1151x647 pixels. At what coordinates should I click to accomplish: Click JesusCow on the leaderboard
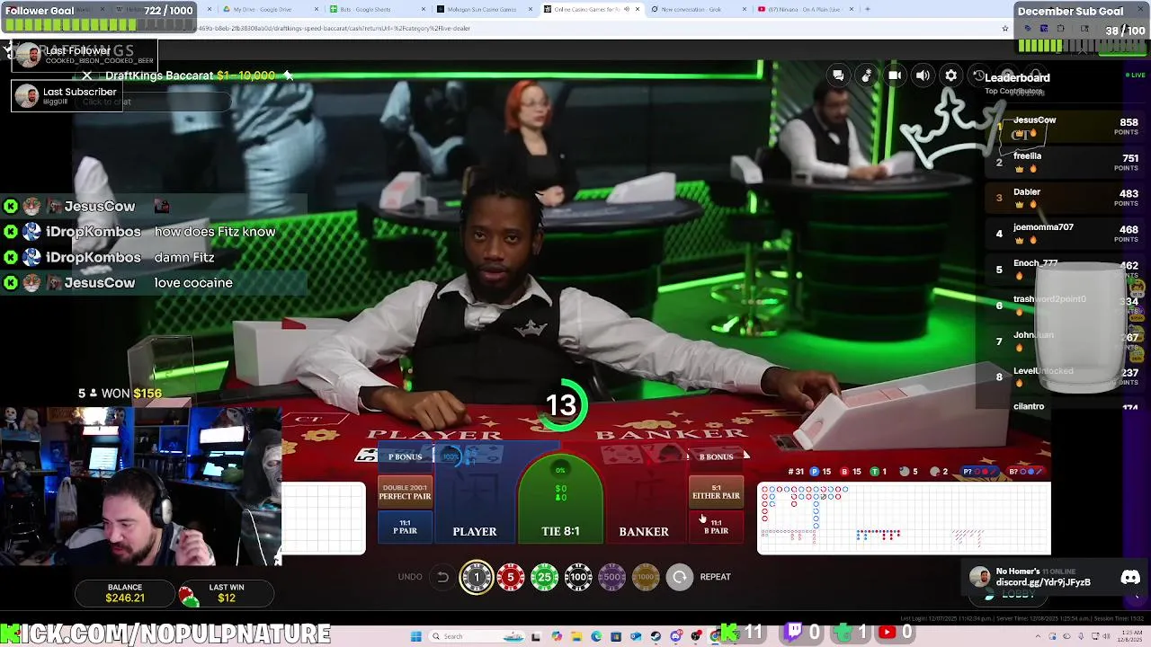(x=1066, y=127)
